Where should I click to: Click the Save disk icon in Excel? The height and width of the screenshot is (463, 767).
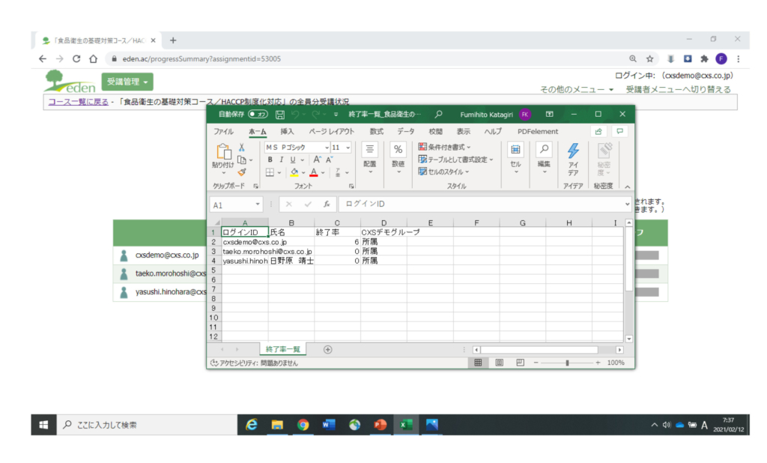(x=280, y=115)
